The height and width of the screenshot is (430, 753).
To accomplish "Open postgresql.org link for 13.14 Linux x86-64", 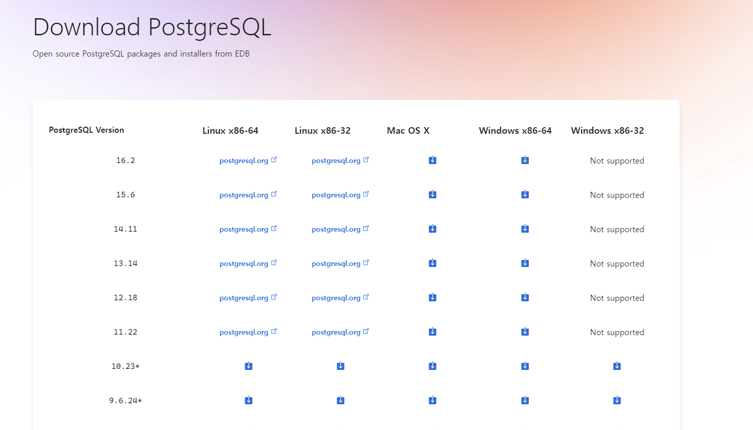I will (248, 263).
